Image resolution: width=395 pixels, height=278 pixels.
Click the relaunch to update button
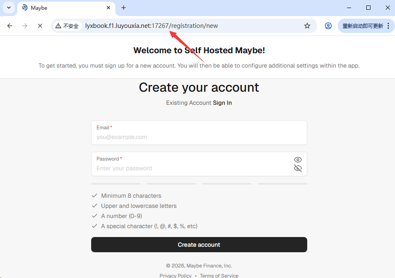coord(363,26)
